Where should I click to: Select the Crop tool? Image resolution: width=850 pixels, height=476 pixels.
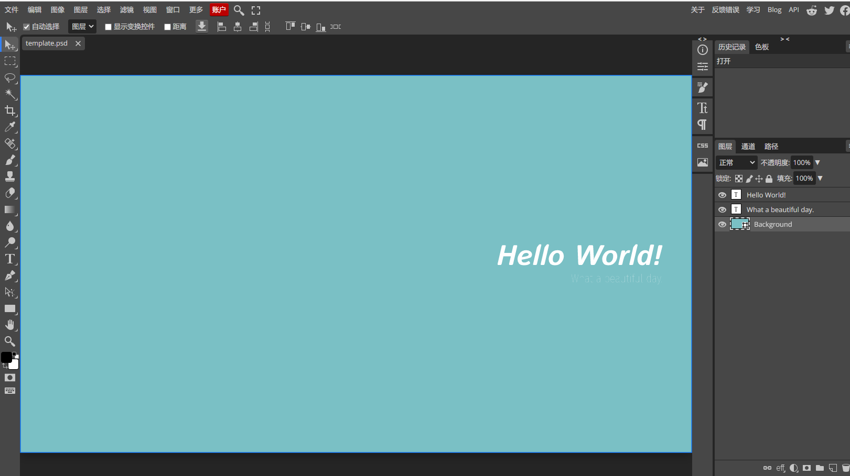coord(10,110)
